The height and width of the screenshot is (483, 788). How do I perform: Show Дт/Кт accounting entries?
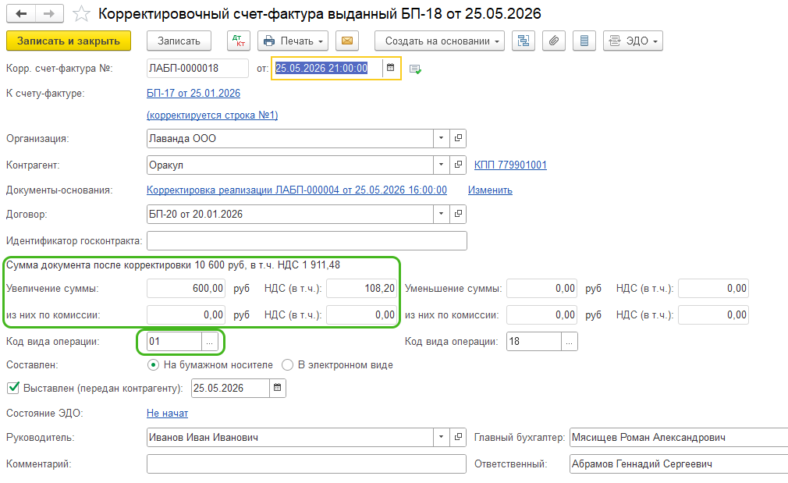[x=238, y=41]
